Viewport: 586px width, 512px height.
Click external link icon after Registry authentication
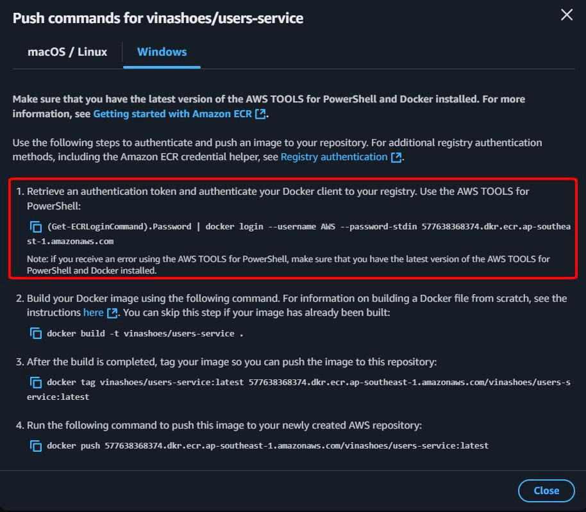396,157
